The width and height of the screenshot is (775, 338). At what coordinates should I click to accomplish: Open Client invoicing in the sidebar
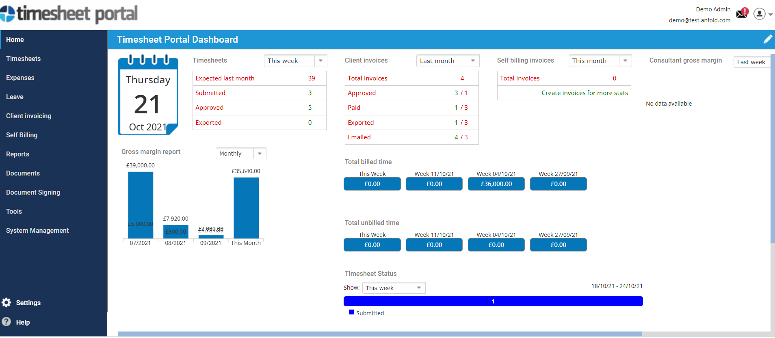[54, 116]
